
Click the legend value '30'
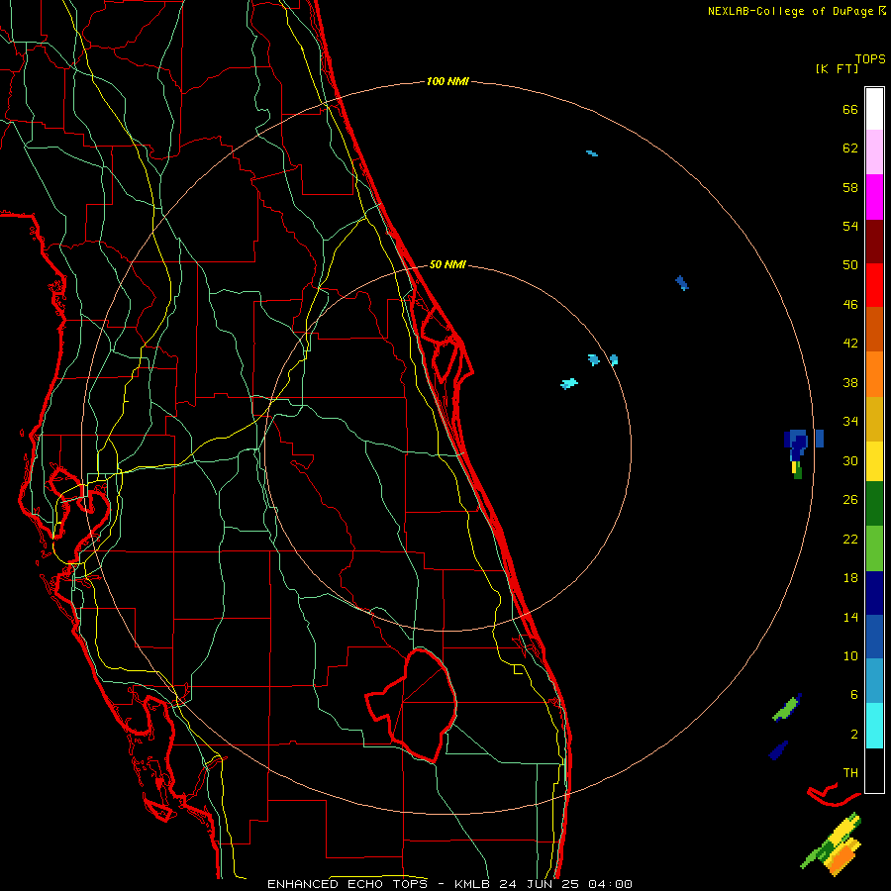[x=850, y=460]
